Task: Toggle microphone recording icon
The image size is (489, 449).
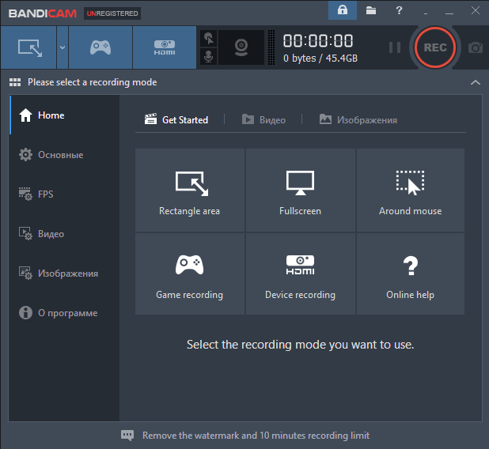Action: pyautogui.click(x=209, y=56)
